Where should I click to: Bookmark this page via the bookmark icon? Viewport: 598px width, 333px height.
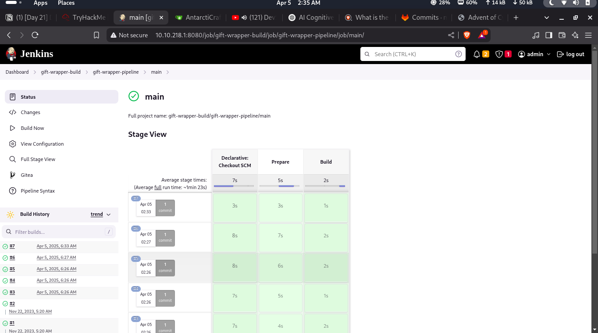click(x=96, y=35)
